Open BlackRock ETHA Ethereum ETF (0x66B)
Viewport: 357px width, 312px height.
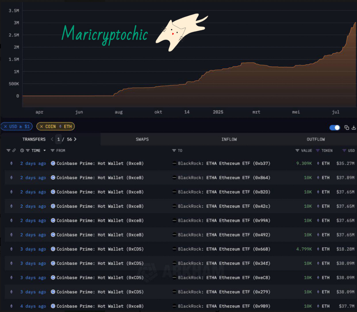coord(224,249)
